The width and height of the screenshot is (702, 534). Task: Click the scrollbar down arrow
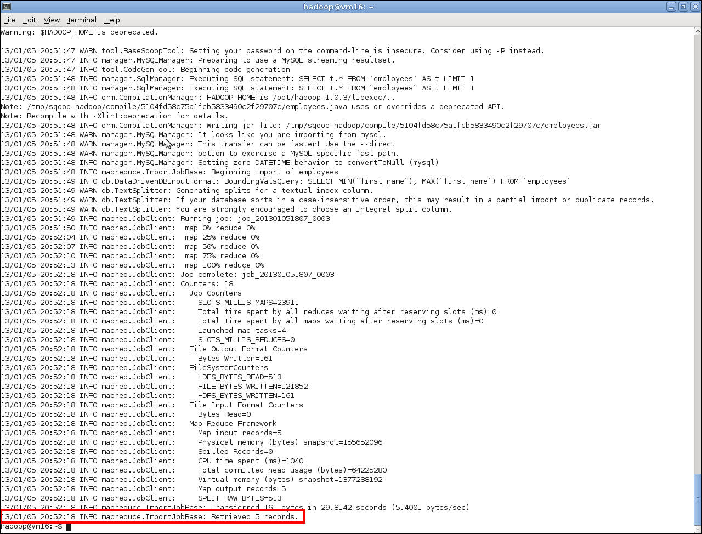click(x=697, y=529)
